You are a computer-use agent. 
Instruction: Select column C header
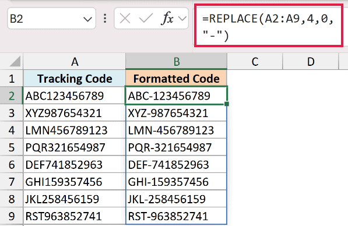[x=255, y=61]
